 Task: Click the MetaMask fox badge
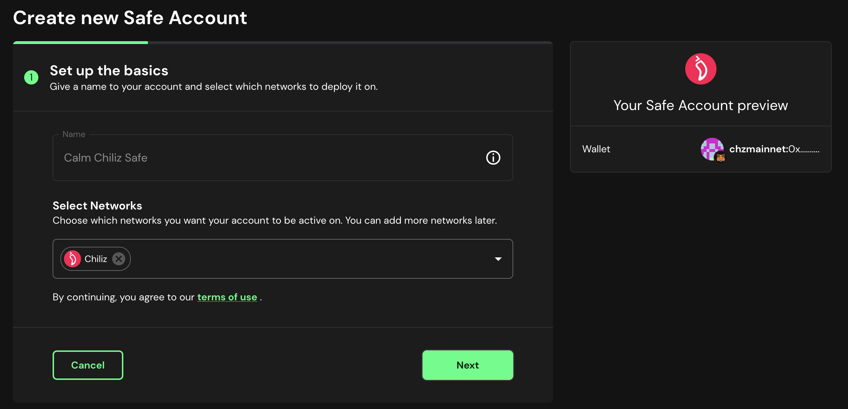pos(721,157)
